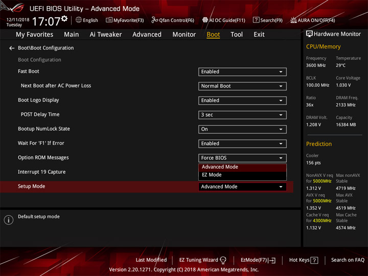
Task: Click the EZ Tuning Wizard label
Action: 198,260
